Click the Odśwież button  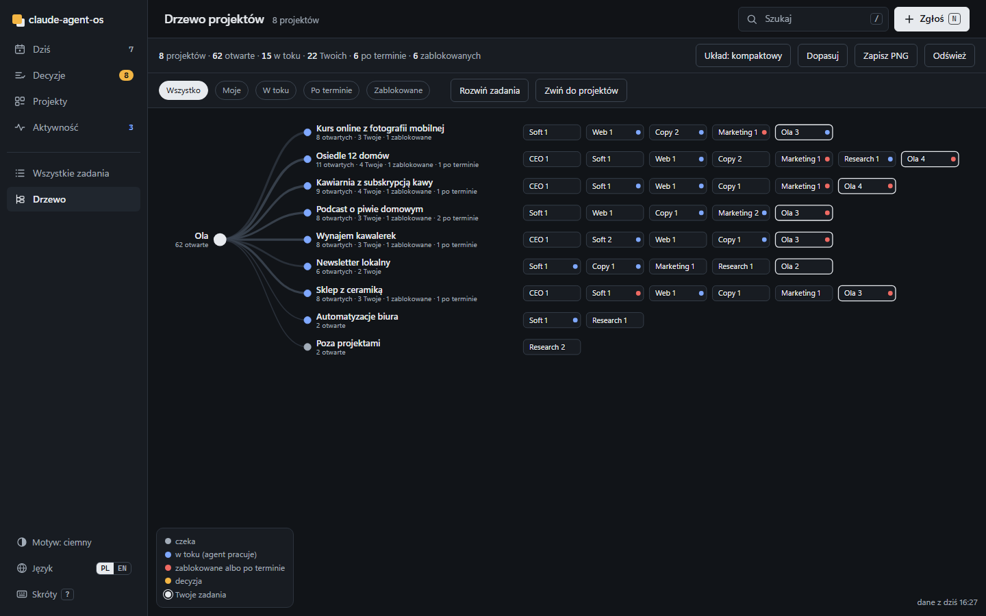coord(950,55)
